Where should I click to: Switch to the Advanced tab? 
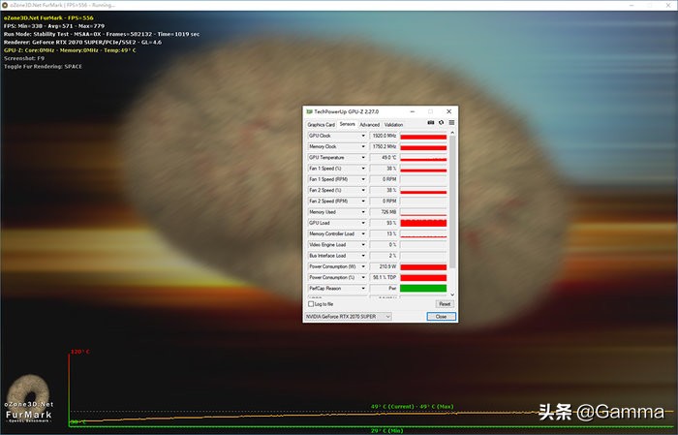[369, 124]
